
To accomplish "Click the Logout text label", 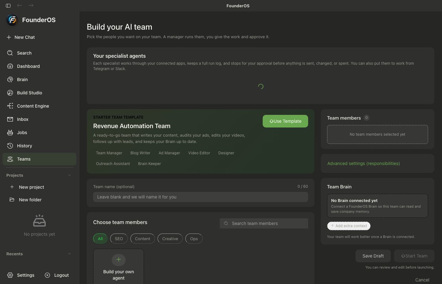I will point(62,275).
